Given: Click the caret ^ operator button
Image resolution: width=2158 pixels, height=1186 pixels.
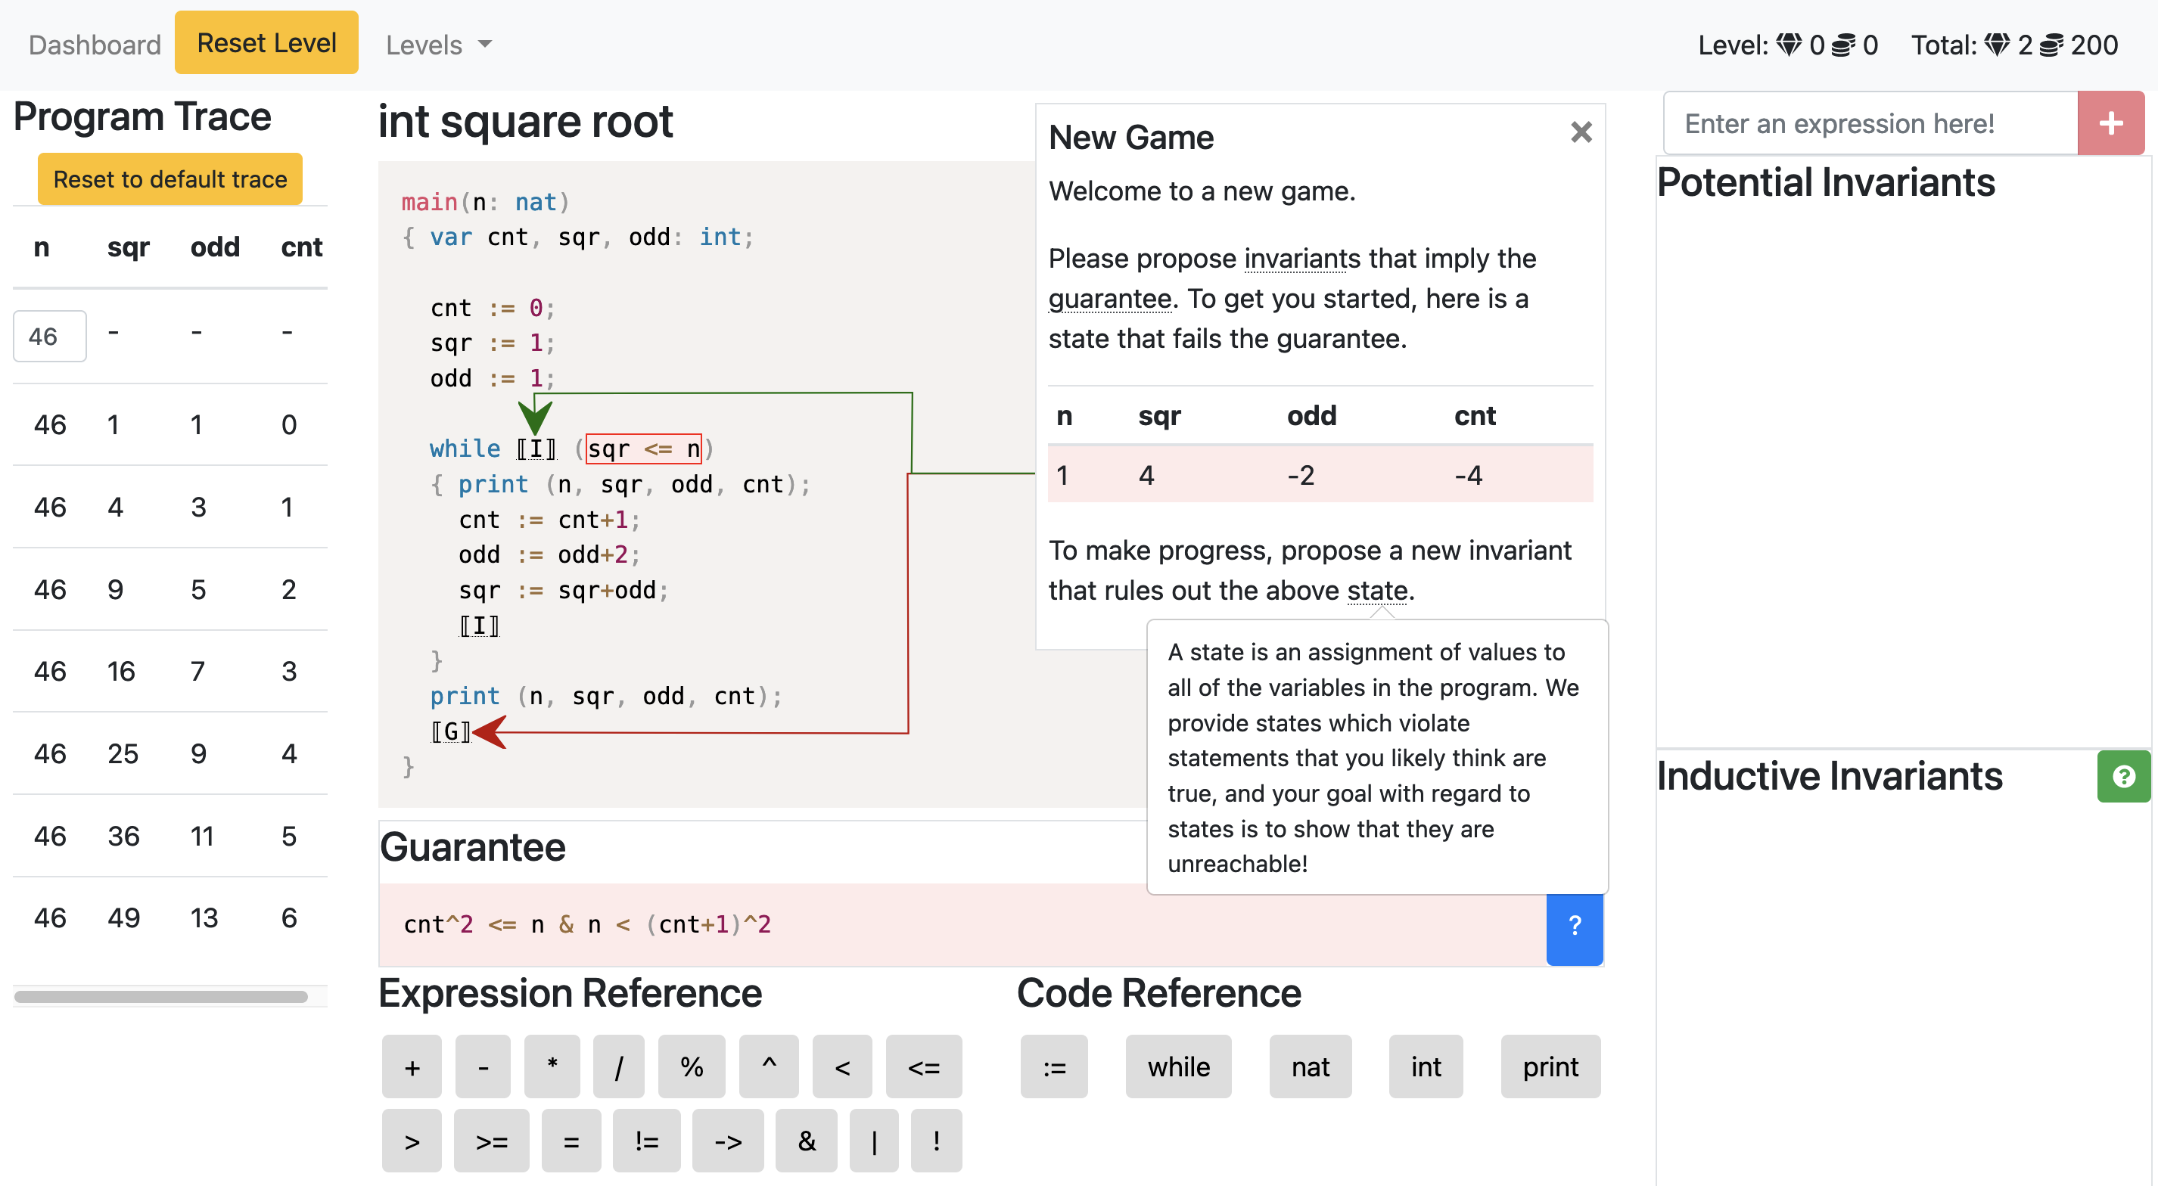Looking at the screenshot, I should point(768,1066).
